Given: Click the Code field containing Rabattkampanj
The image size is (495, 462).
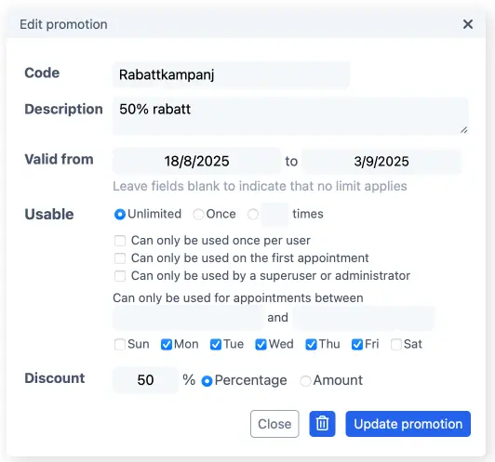Looking at the screenshot, I should point(231,75).
